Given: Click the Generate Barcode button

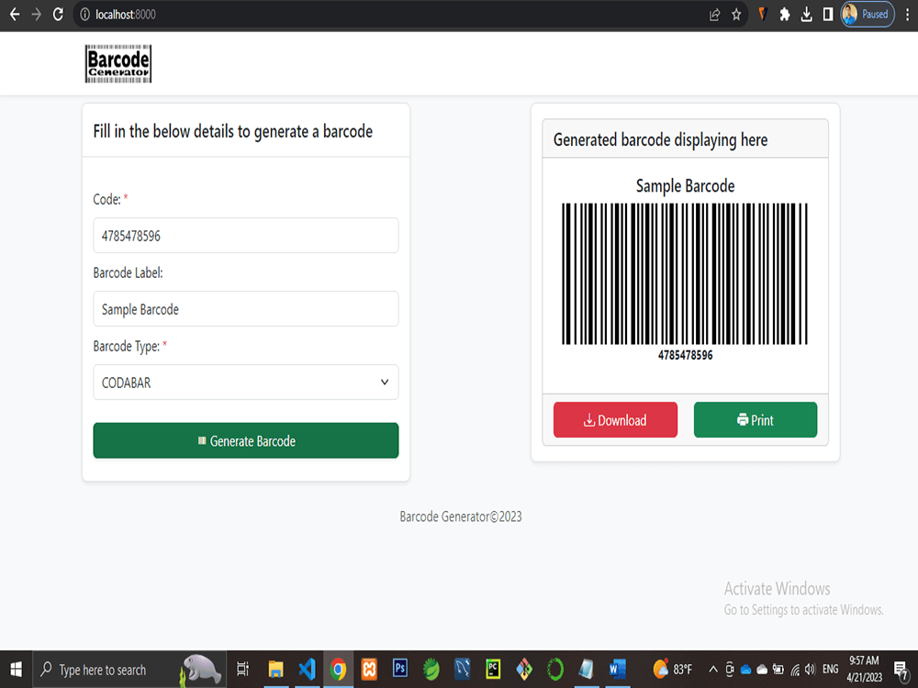Looking at the screenshot, I should tap(246, 440).
